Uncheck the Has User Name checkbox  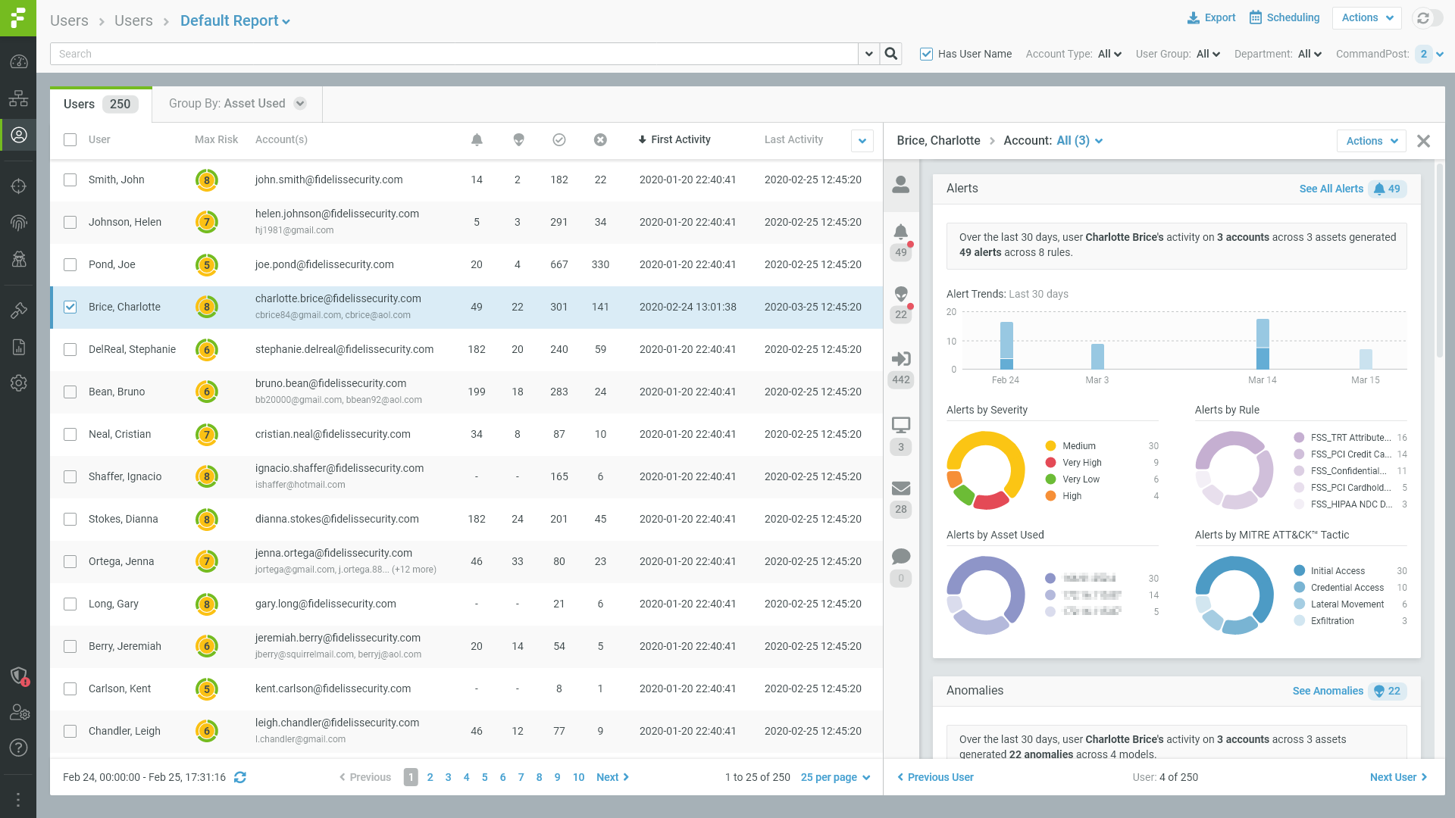(926, 54)
